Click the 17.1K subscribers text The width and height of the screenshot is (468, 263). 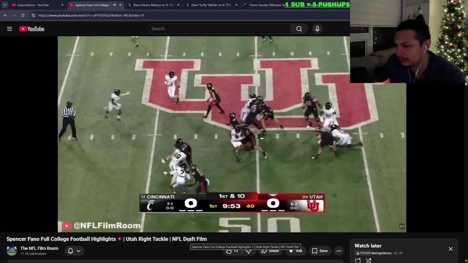(33, 254)
